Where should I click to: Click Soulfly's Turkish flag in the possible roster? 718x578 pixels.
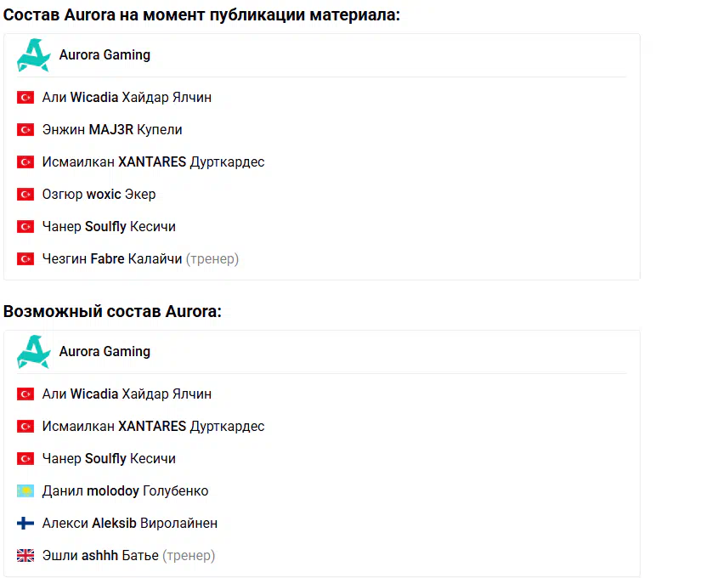25,459
